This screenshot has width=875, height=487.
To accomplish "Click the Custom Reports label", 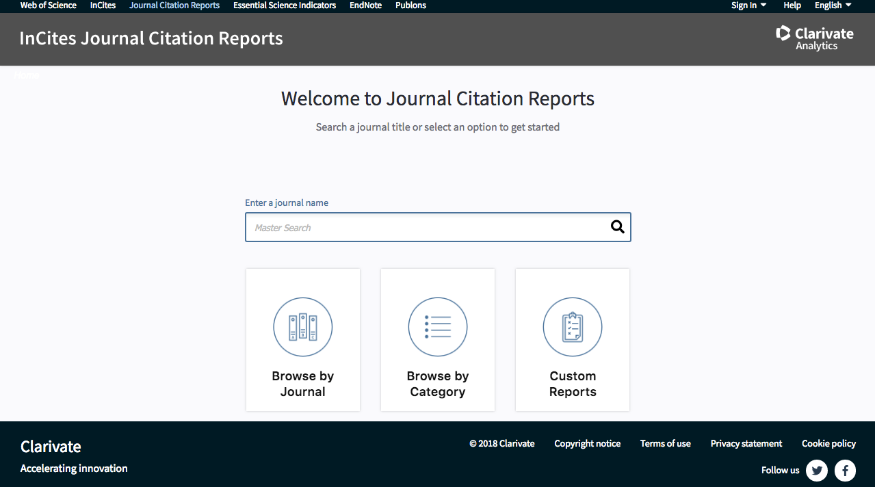I will point(573,384).
